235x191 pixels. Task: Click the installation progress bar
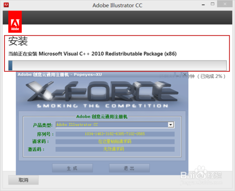(117, 65)
